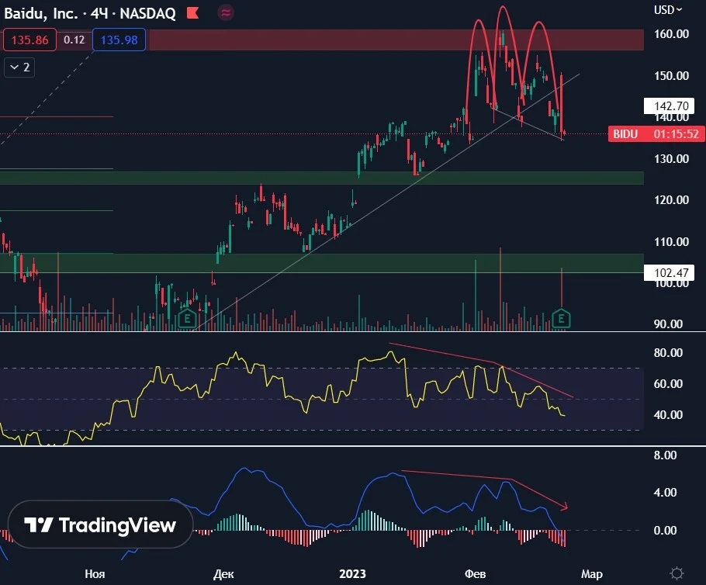Click the buy price 135.98 button
The width and height of the screenshot is (706, 585).
(x=119, y=40)
